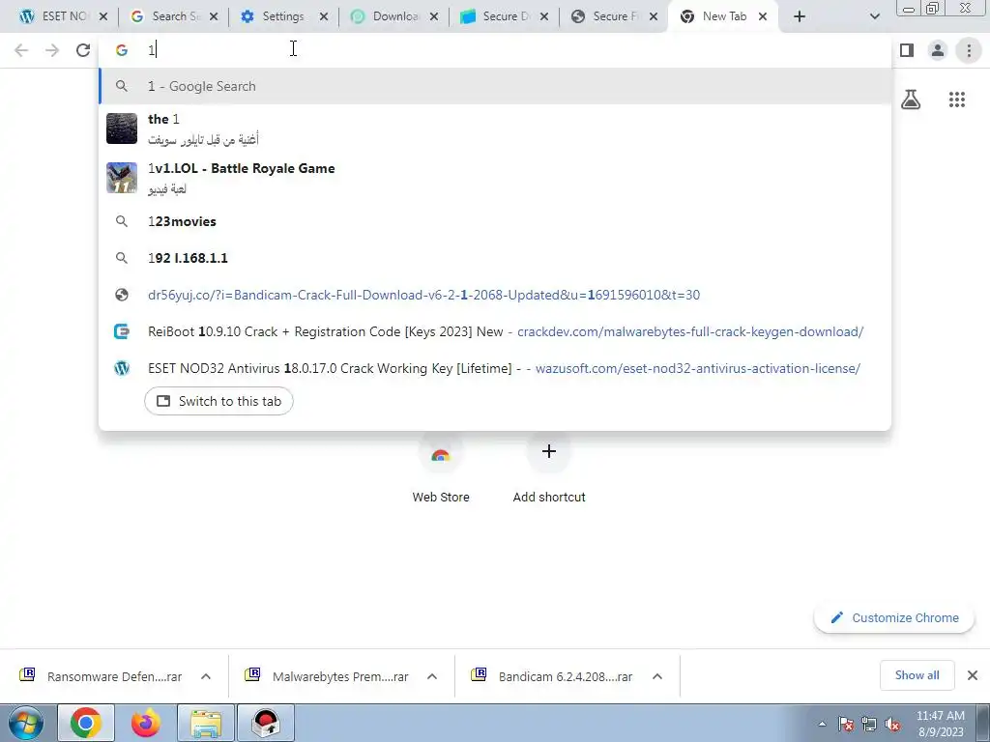Expand options for Bandicam rar download
The image size is (990, 742).
click(657, 676)
